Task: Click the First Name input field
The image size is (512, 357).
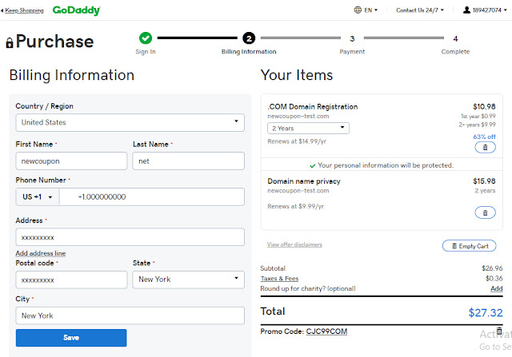Action: [x=71, y=161]
